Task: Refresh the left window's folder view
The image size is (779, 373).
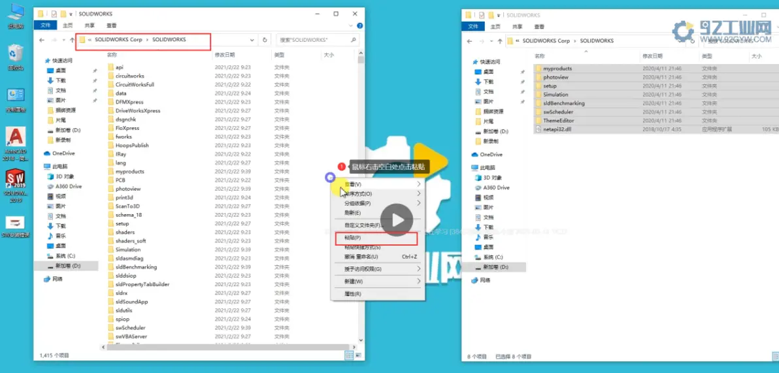Action: pyautogui.click(x=265, y=40)
